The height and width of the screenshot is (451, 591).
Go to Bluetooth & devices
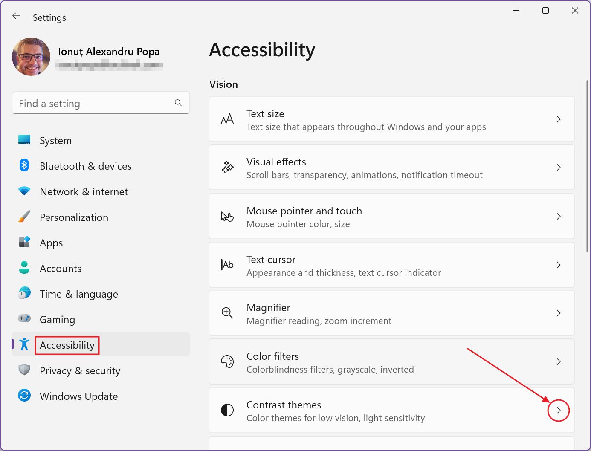[101, 166]
